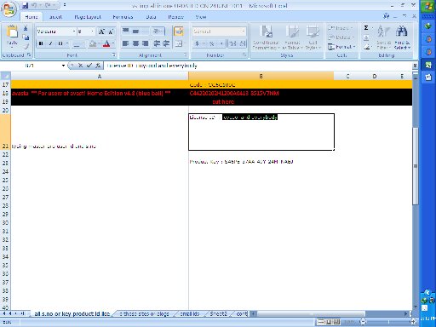Click Save icon in Quick Access toolbar

pos(26,5)
